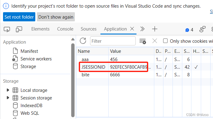Image resolution: width=213 pixels, height=119 pixels.
Task: Sort cookies by Value column header
Action: click(x=131, y=51)
